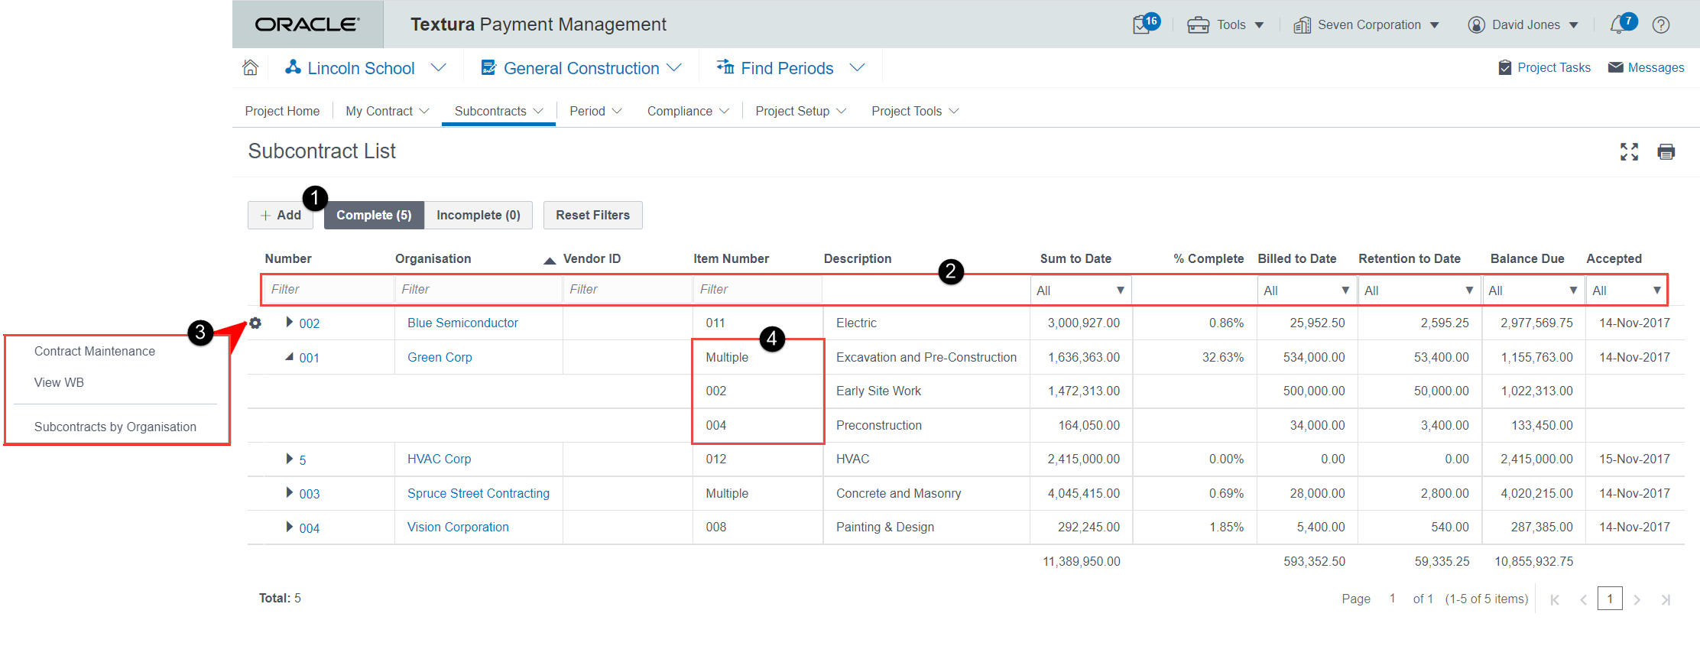1700x659 pixels.
Task: Show Incomplete (0) subcontracts
Action: pyautogui.click(x=479, y=216)
